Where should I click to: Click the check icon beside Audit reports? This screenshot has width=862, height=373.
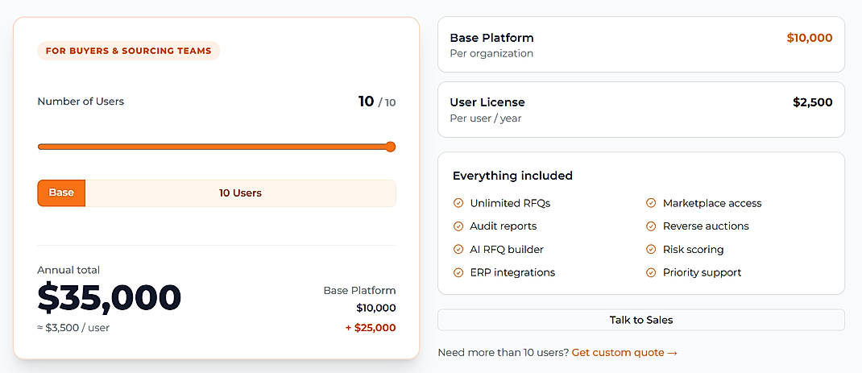coord(458,226)
